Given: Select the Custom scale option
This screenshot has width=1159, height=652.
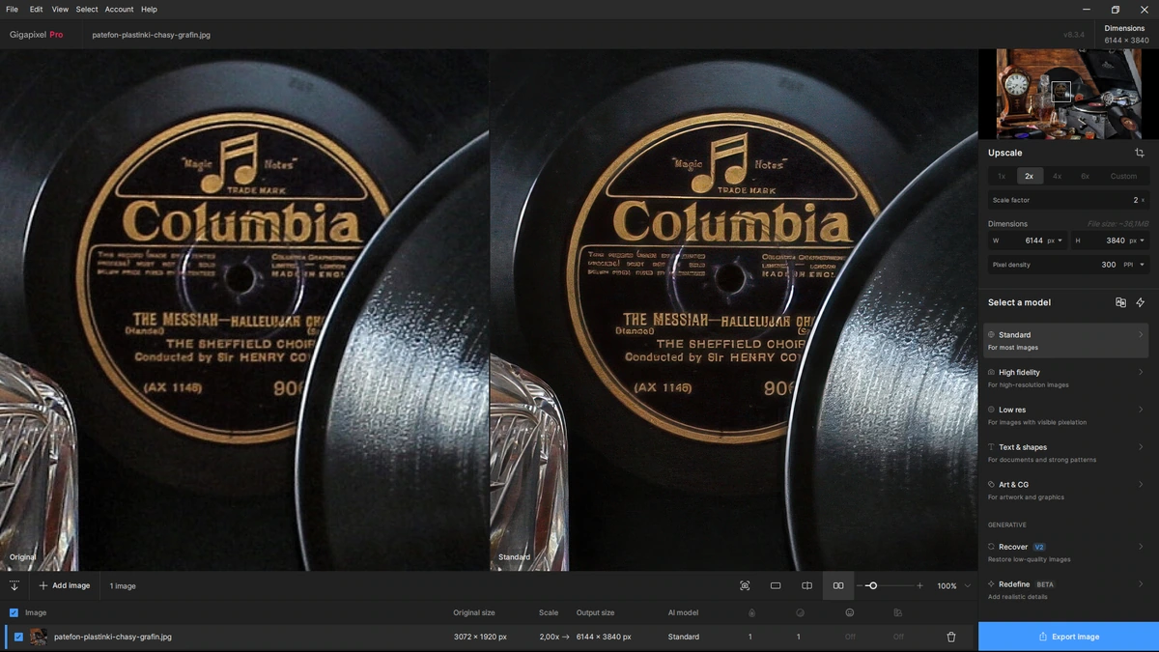Looking at the screenshot, I should coord(1123,176).
